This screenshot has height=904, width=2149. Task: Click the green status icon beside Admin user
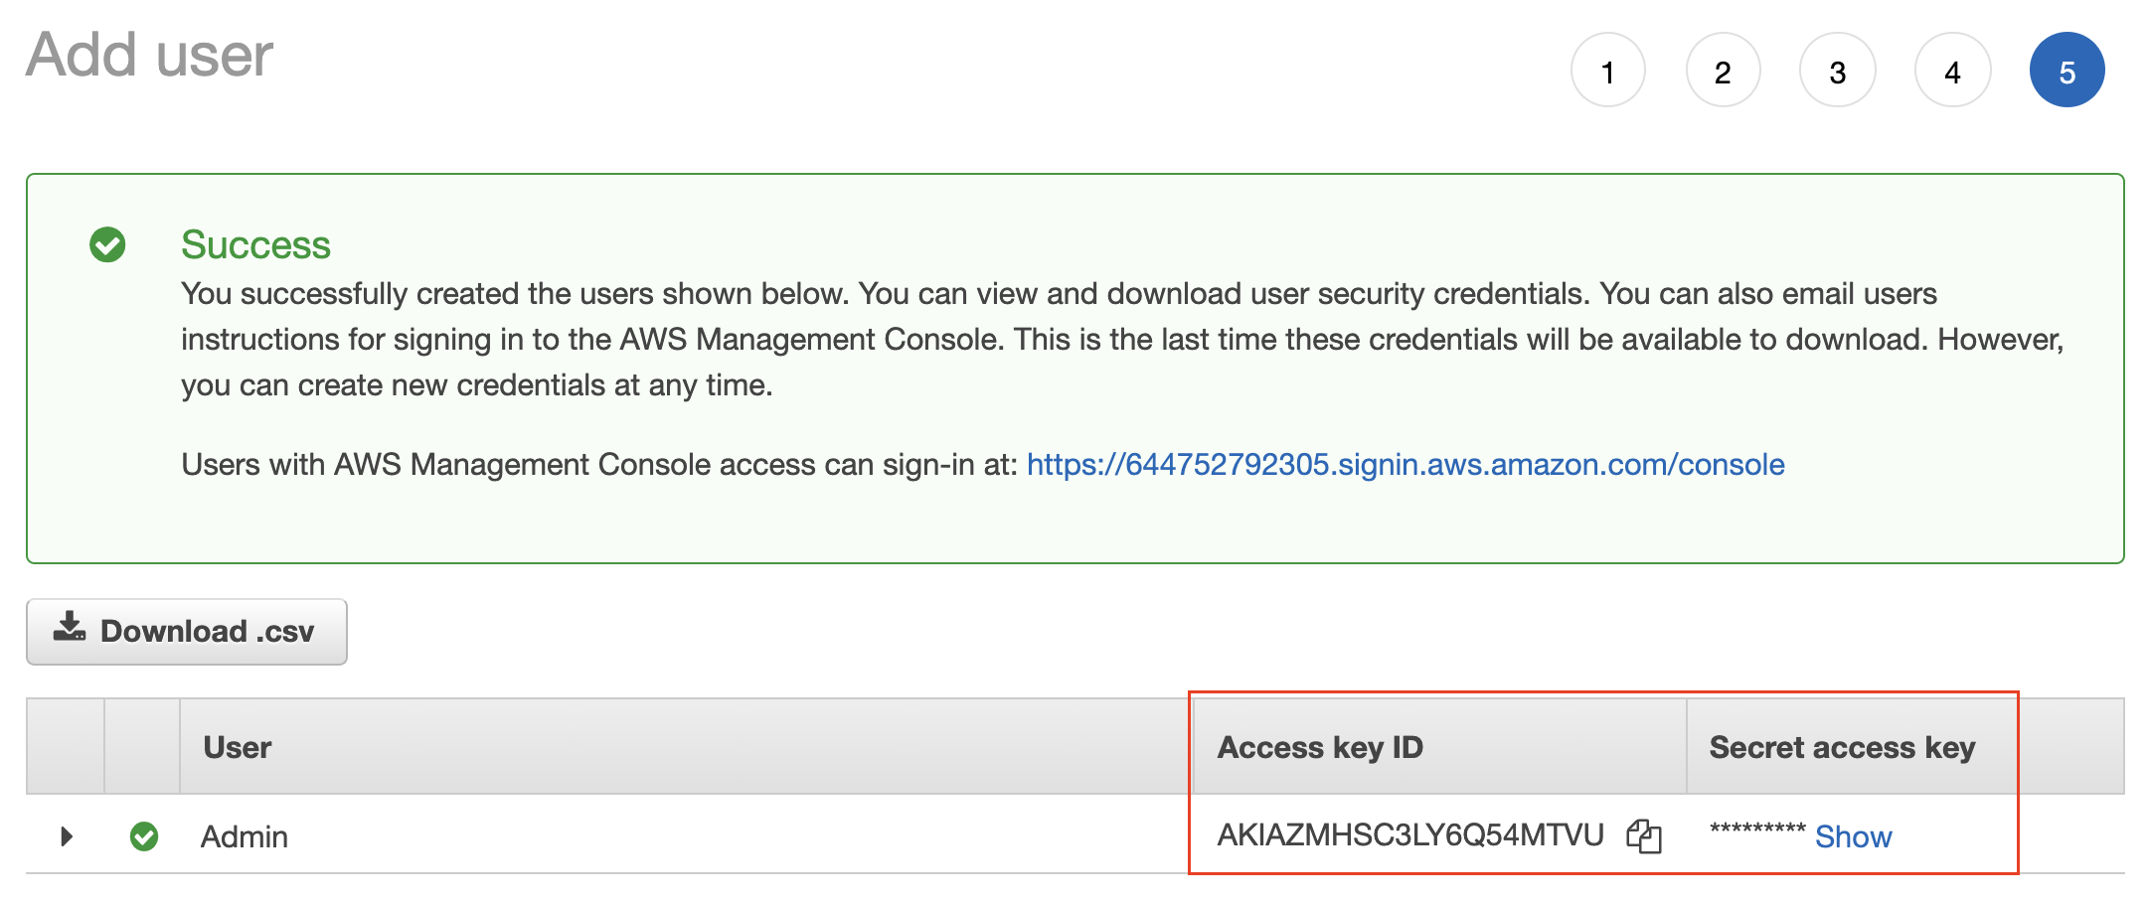144,836
